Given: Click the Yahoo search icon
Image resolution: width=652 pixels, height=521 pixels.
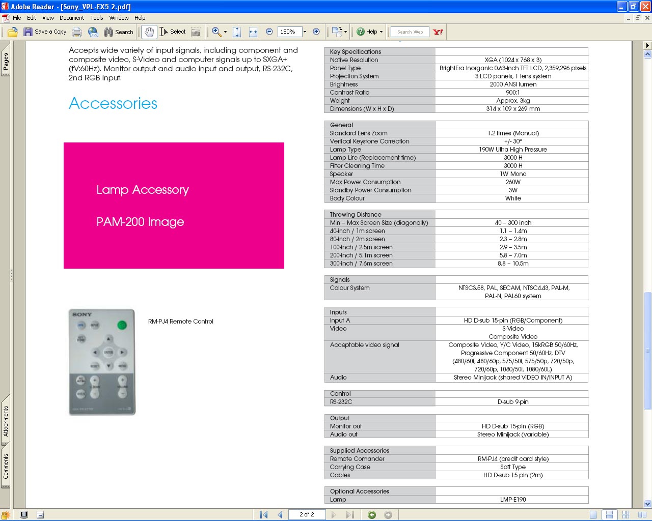Looking at the screenshot, I should click(x=438, y=32).
